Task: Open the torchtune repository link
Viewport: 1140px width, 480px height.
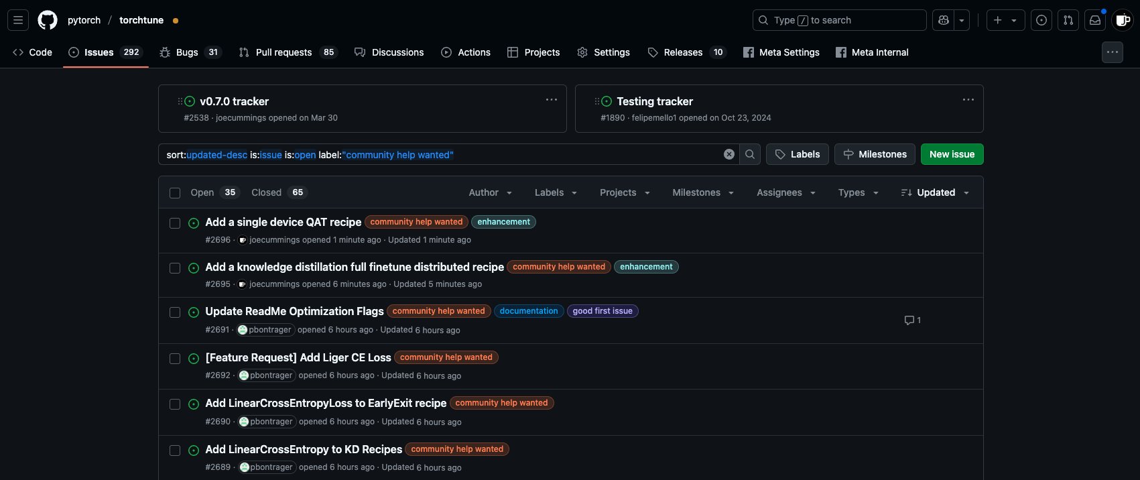Action: [x=141, y=20]
